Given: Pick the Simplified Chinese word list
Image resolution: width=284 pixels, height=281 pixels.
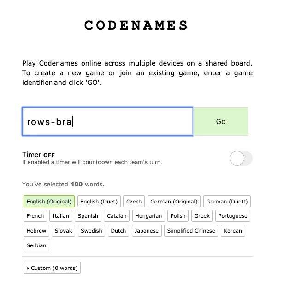Looking at the screenshot, I should (x=191, y=231).
